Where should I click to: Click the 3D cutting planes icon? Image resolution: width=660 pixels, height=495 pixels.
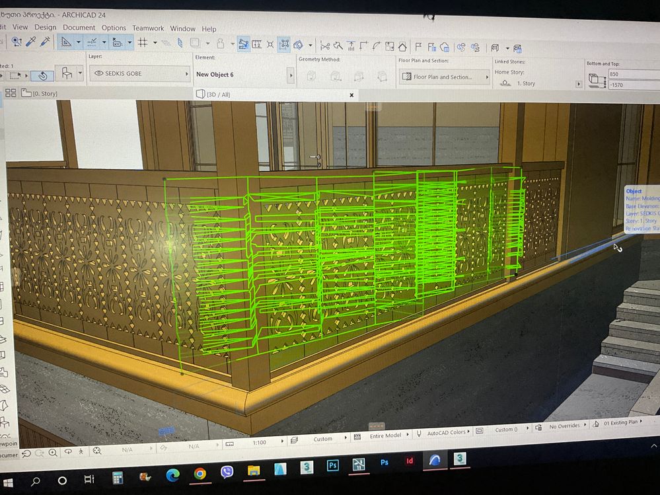pyautogui.click(x=298, y=45)
